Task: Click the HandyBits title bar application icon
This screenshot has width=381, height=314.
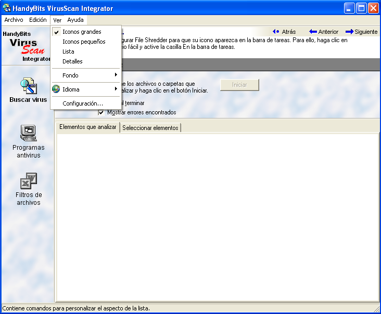Action: [x=7, y=8]
